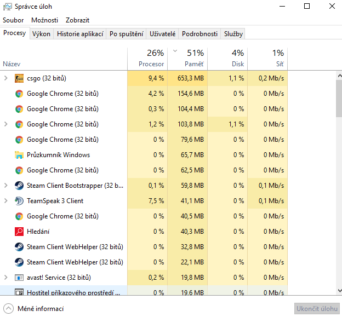Viewport: 342px width, 317px height.
Task: Click the scrollbar down arrow
Action: pyautogui.click(x=339, y=290)
